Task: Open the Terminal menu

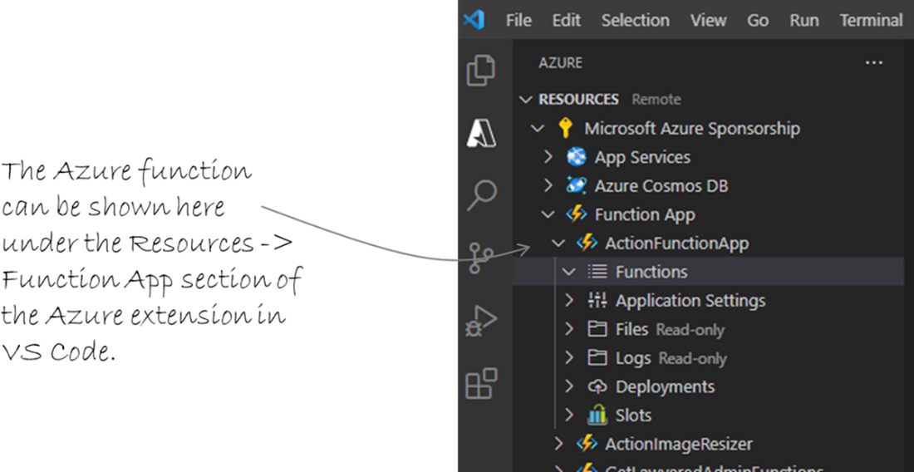Action: coord(871,21)
